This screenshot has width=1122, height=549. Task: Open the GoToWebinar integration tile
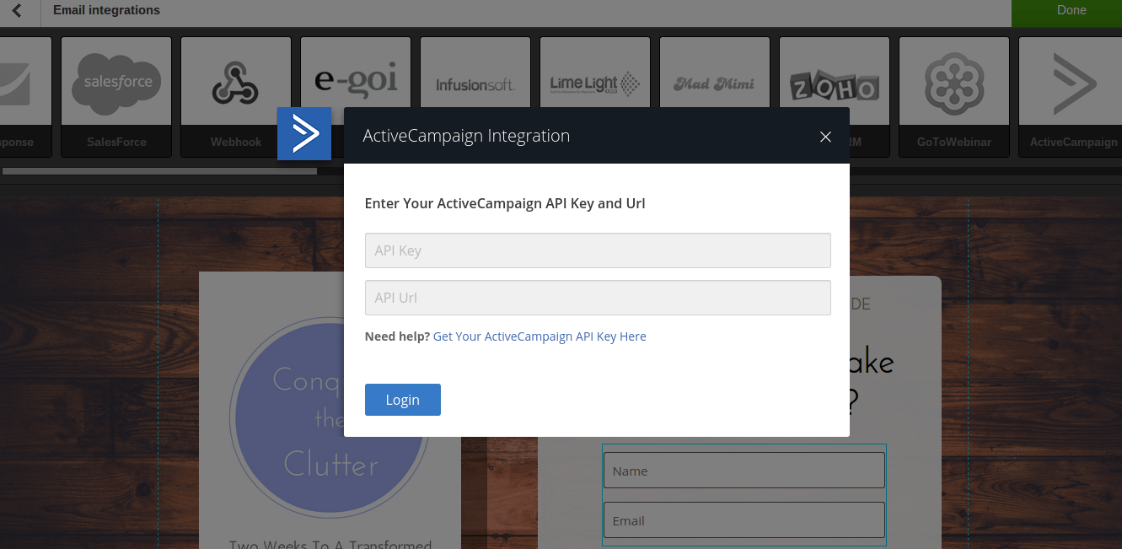(x=954, y=97)
